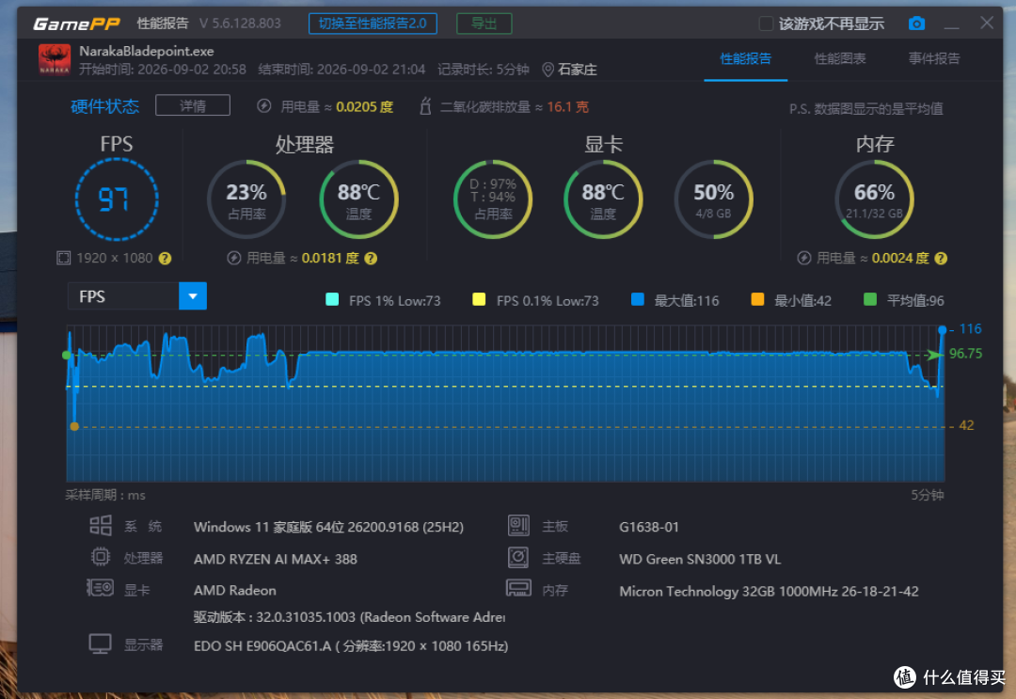Click the power icon next to processor 用电量 0.0181
This screenshot has width=1016, height=699.
pos(234,258)
